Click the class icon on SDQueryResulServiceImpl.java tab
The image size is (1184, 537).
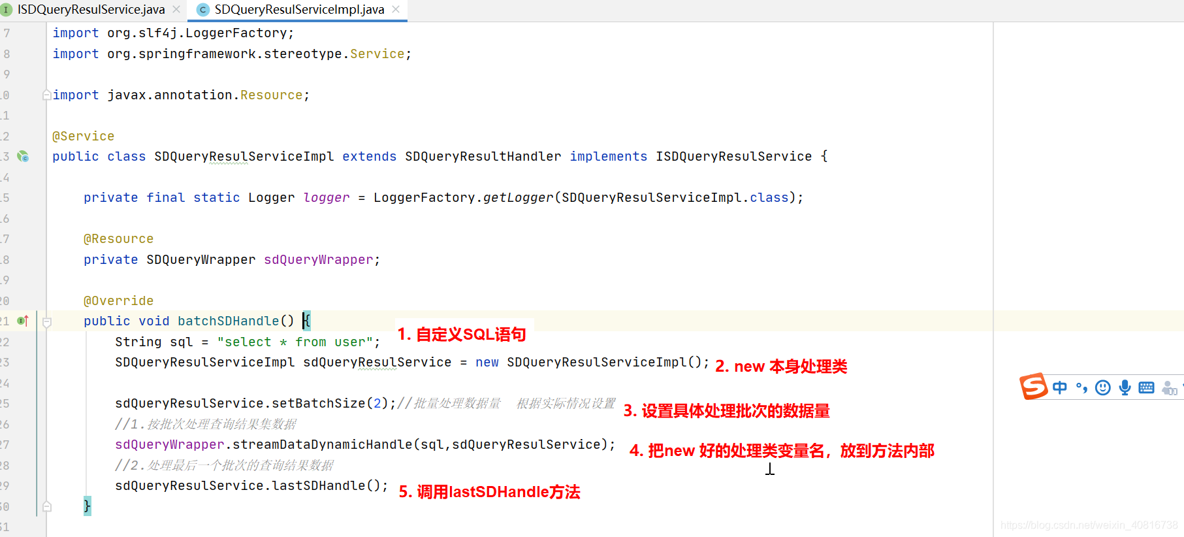(203, 10)
